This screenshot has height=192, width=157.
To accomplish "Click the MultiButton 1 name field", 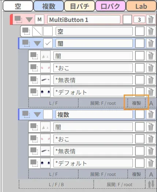I will (x=84, y=19).
